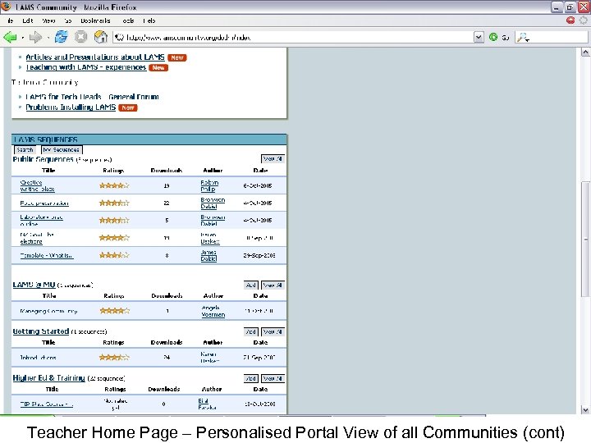Open the Forward button history dropdown arrow

48,37
